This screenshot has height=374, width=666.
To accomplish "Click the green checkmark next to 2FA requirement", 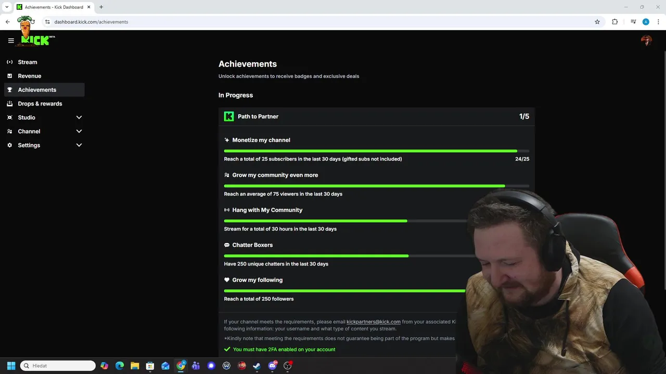I will (x=227, y=350).
